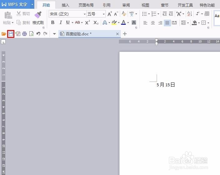
Task: Click the Paste clipboard icon
Action: [8, 15]
